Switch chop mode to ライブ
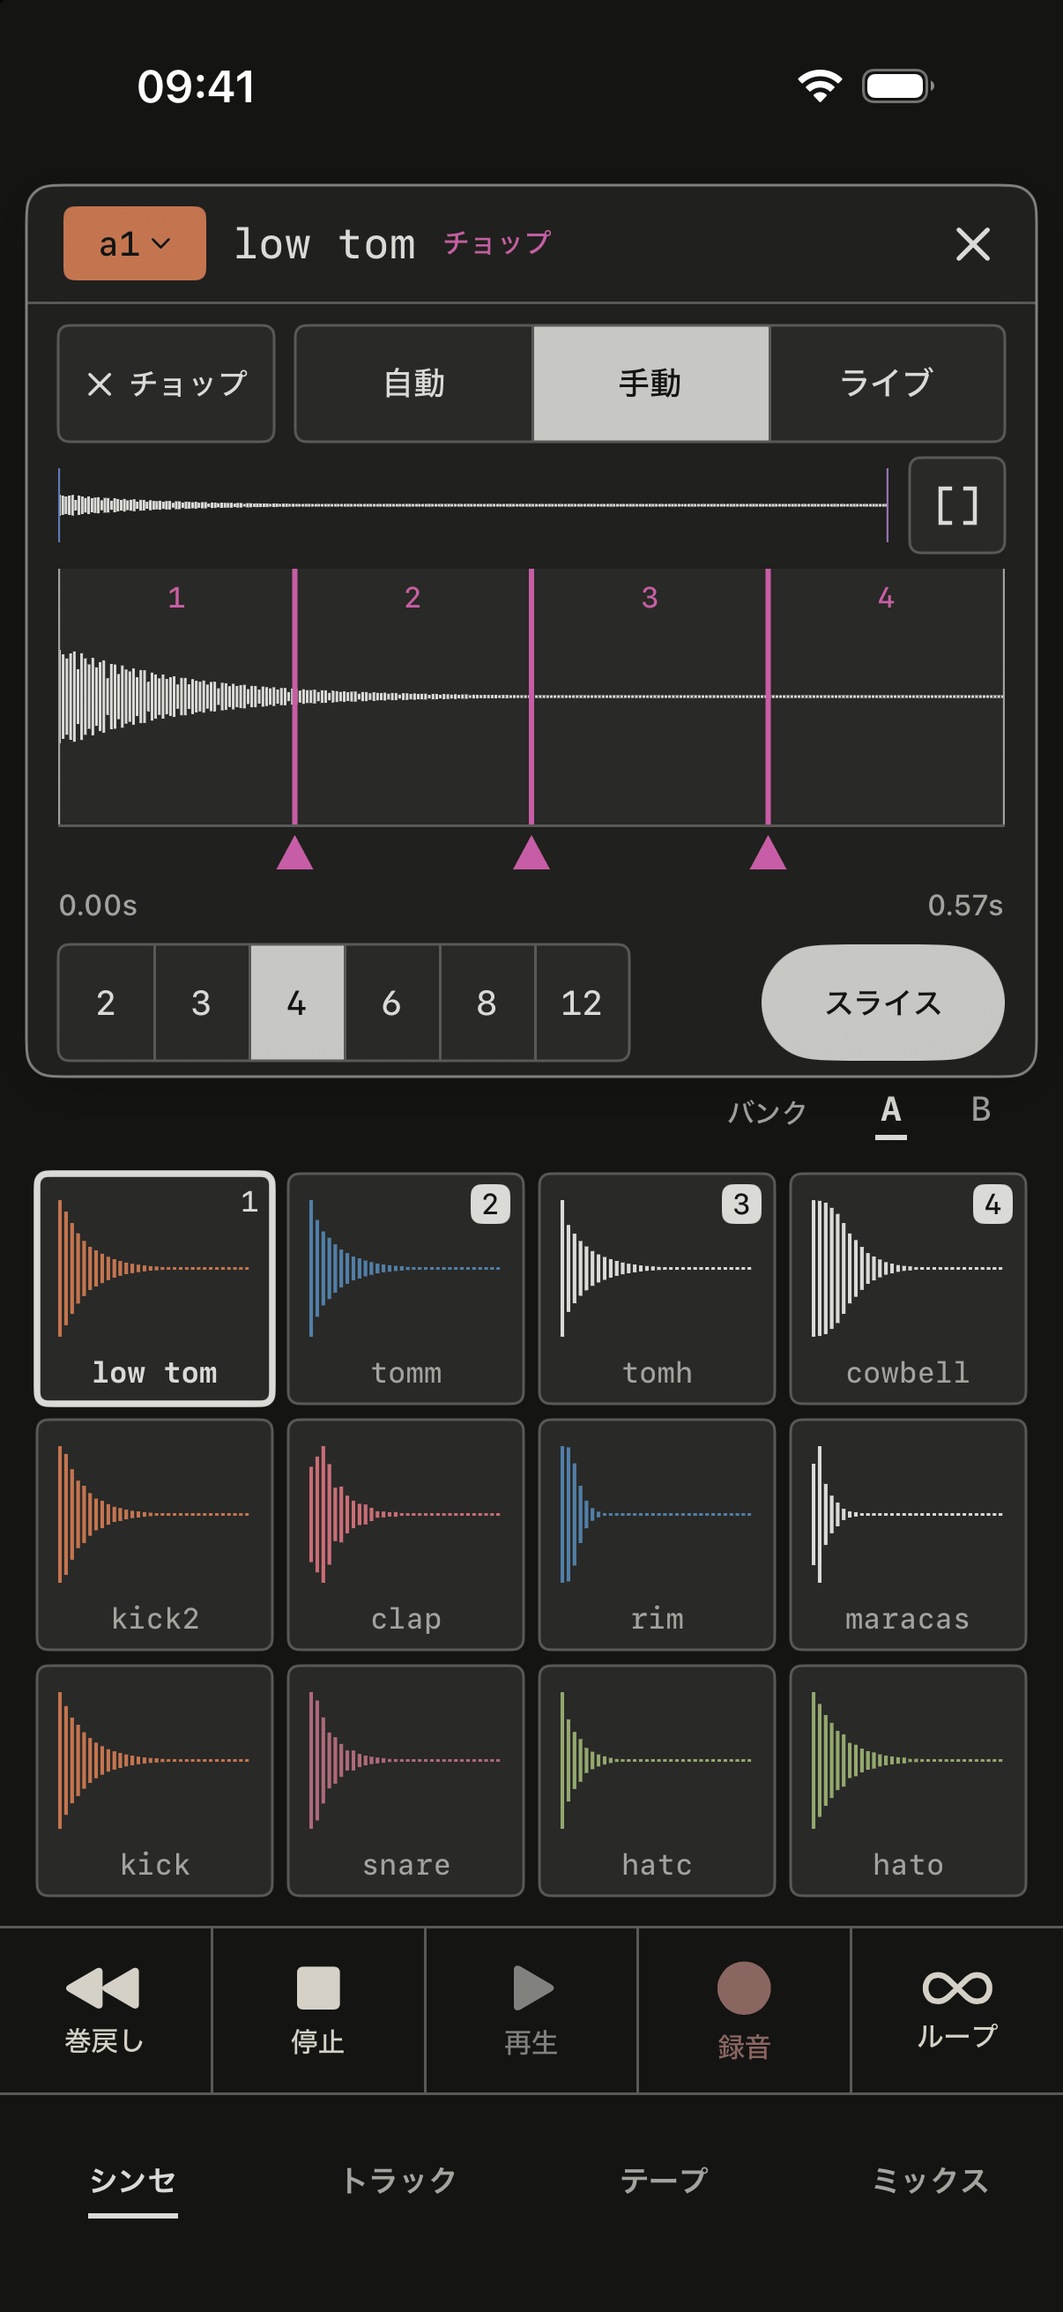 887,384
